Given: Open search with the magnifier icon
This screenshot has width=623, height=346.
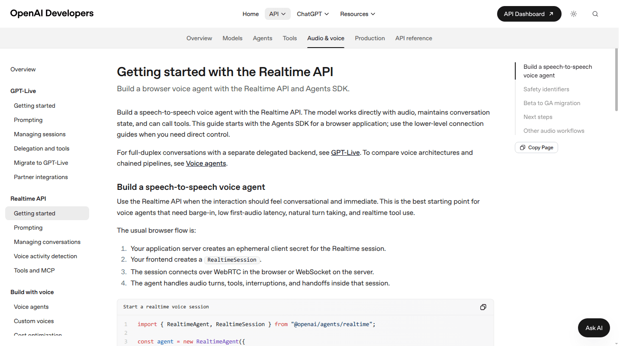Looking at the screenshot, I should click(x=595, y=14).
